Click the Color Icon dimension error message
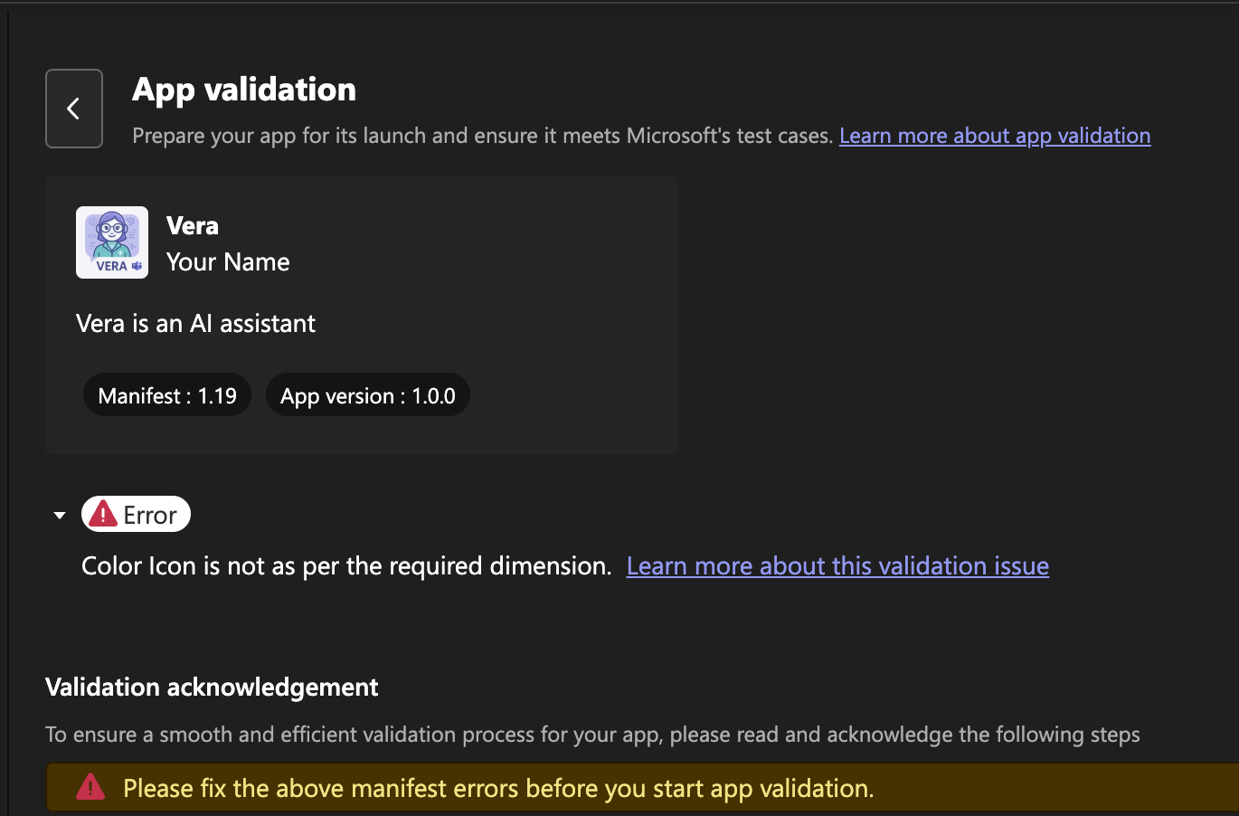1239x816 pixels. pyautogui.click(x=346, y=566)
